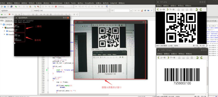Expand the Headers folder in project tree
The width and height of the screenshot is (218, 97).
coord(5,34)
